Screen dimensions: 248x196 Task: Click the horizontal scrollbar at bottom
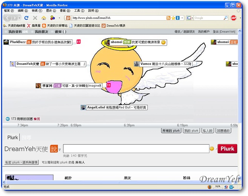pyautogui.click(x=120, y=182)
